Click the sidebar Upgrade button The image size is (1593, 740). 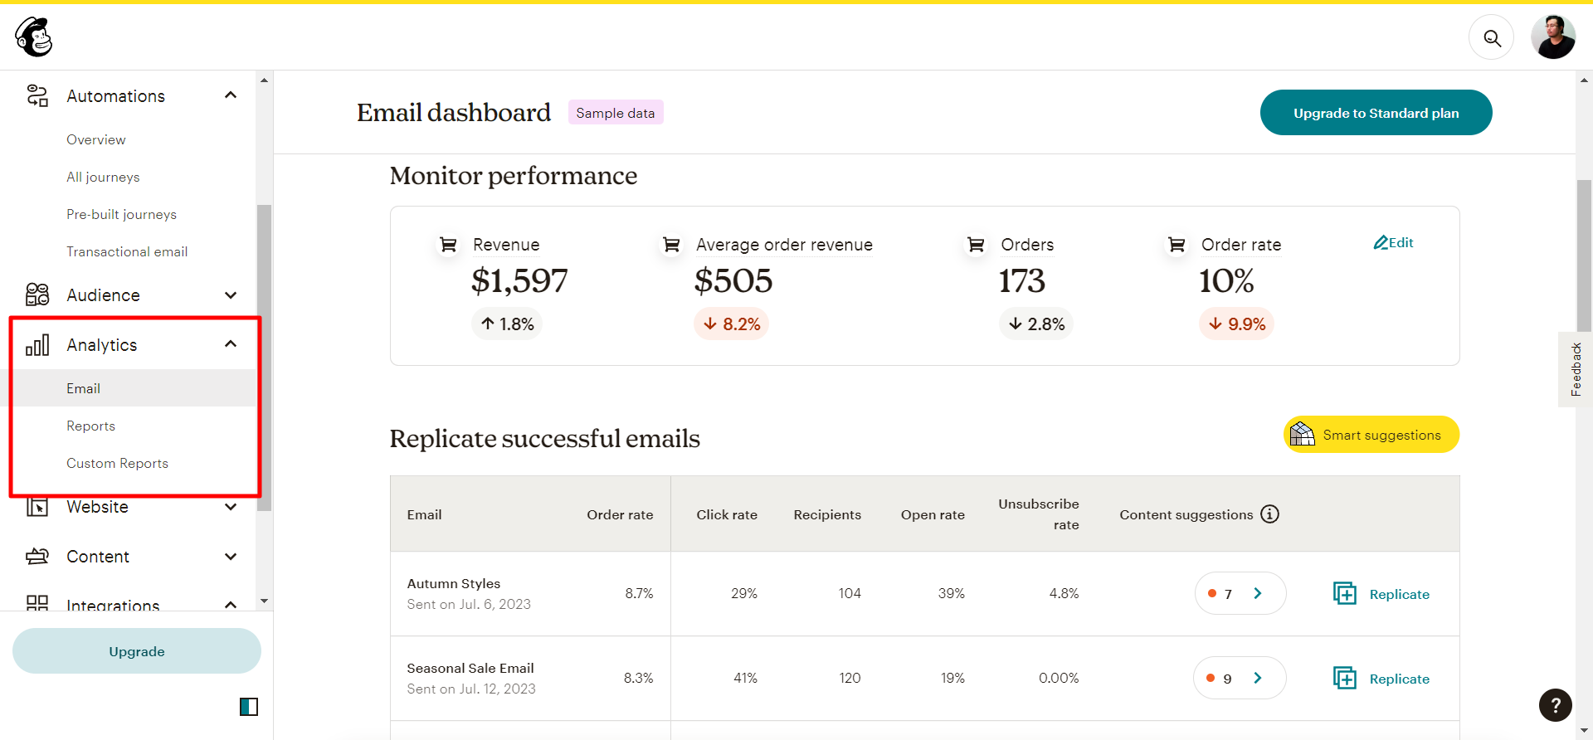pyautogui.click(x=137, y=651)
